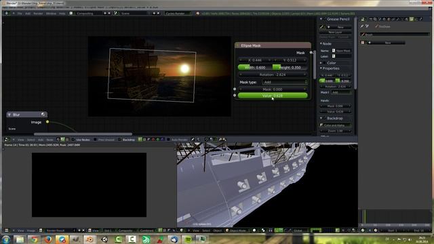Open the Windows Start menu

pos(5,239)
